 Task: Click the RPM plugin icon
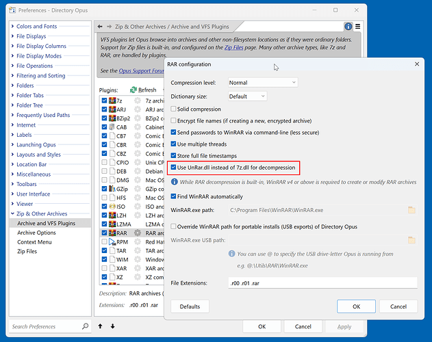(x=112, y=241)
